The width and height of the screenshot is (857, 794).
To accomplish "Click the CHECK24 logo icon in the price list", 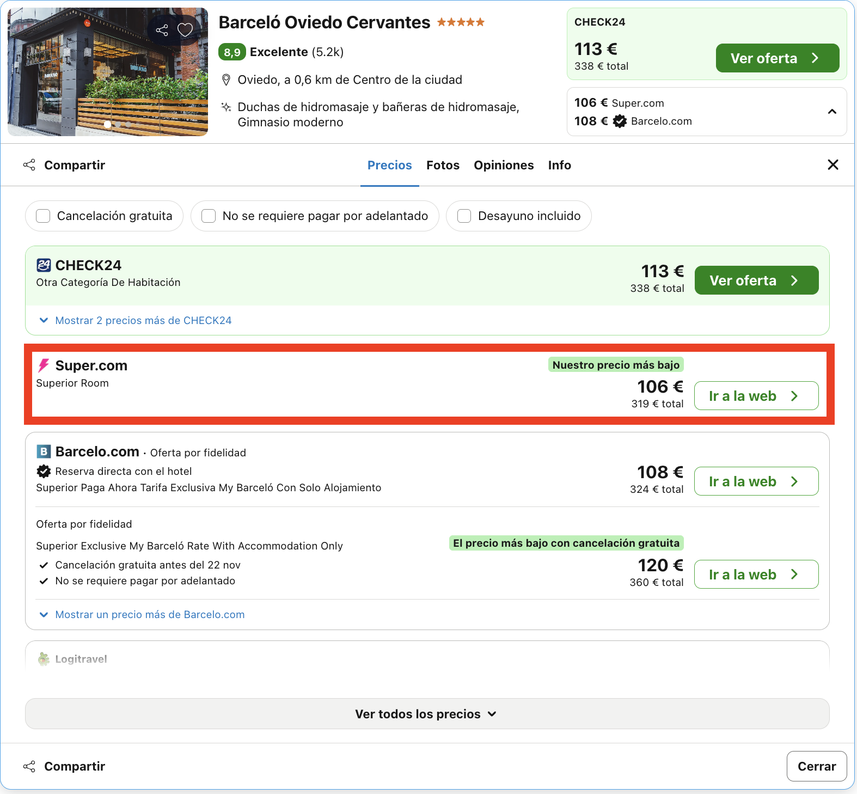I will (x=44, y=265).
